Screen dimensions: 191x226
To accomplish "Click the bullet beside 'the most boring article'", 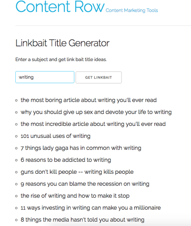I will [17, 100].
